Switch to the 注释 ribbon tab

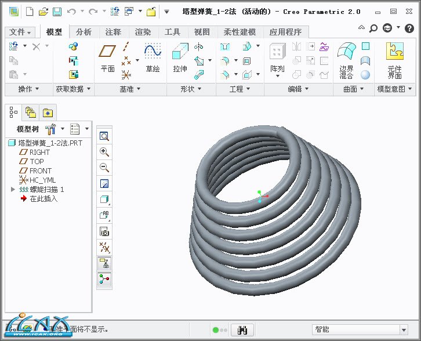[113, 32]
